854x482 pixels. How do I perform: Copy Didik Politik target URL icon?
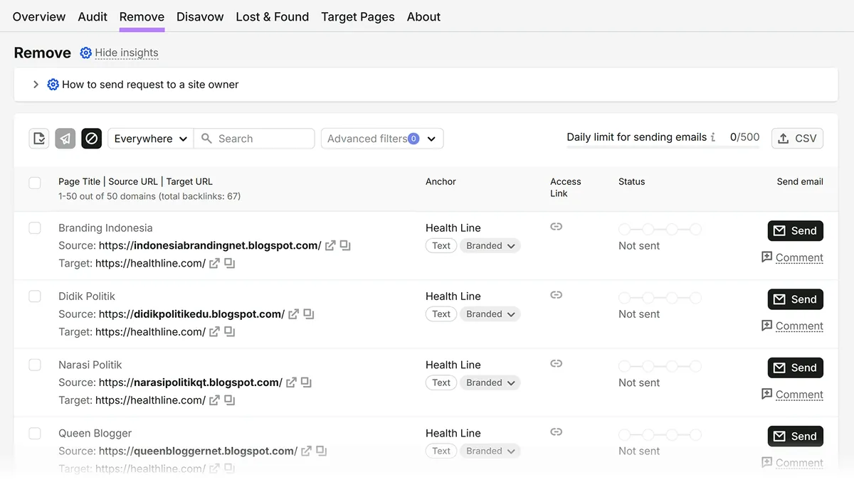pos(230,331)
